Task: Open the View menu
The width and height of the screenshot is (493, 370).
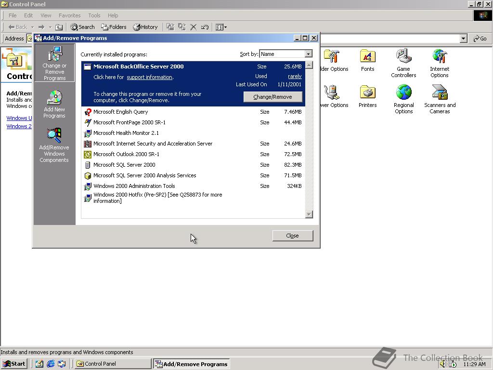Action: point(46,15)
